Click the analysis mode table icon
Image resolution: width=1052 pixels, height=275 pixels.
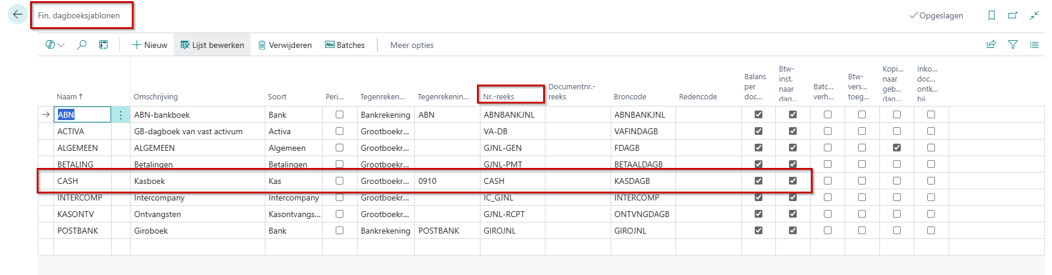(103, 45)
